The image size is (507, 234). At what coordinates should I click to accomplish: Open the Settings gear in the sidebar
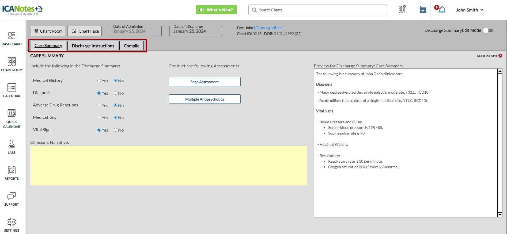[12, 225]
